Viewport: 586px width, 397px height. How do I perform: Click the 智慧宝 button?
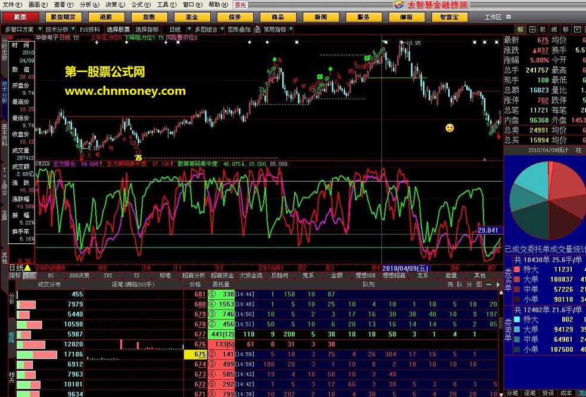tap(449, 17)
